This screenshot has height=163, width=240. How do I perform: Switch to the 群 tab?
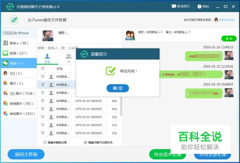coord(69,59)
